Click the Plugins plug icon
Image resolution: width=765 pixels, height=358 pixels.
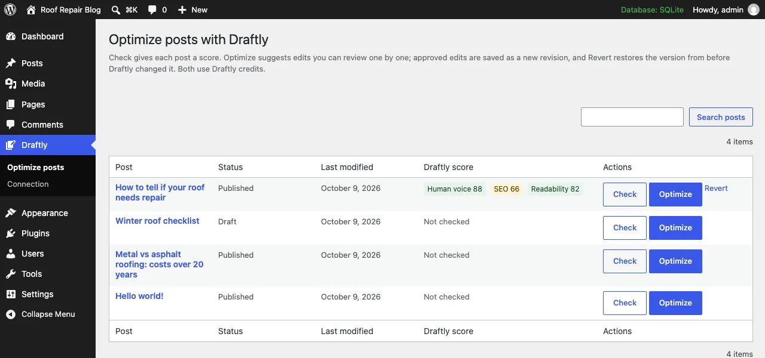11,233
